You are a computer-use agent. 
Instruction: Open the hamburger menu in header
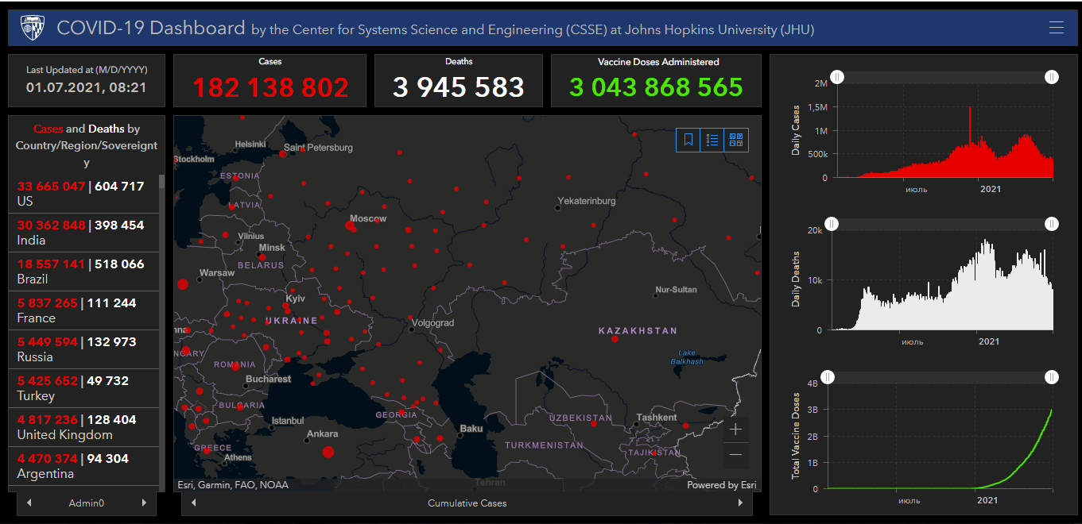click(1056, 28)
